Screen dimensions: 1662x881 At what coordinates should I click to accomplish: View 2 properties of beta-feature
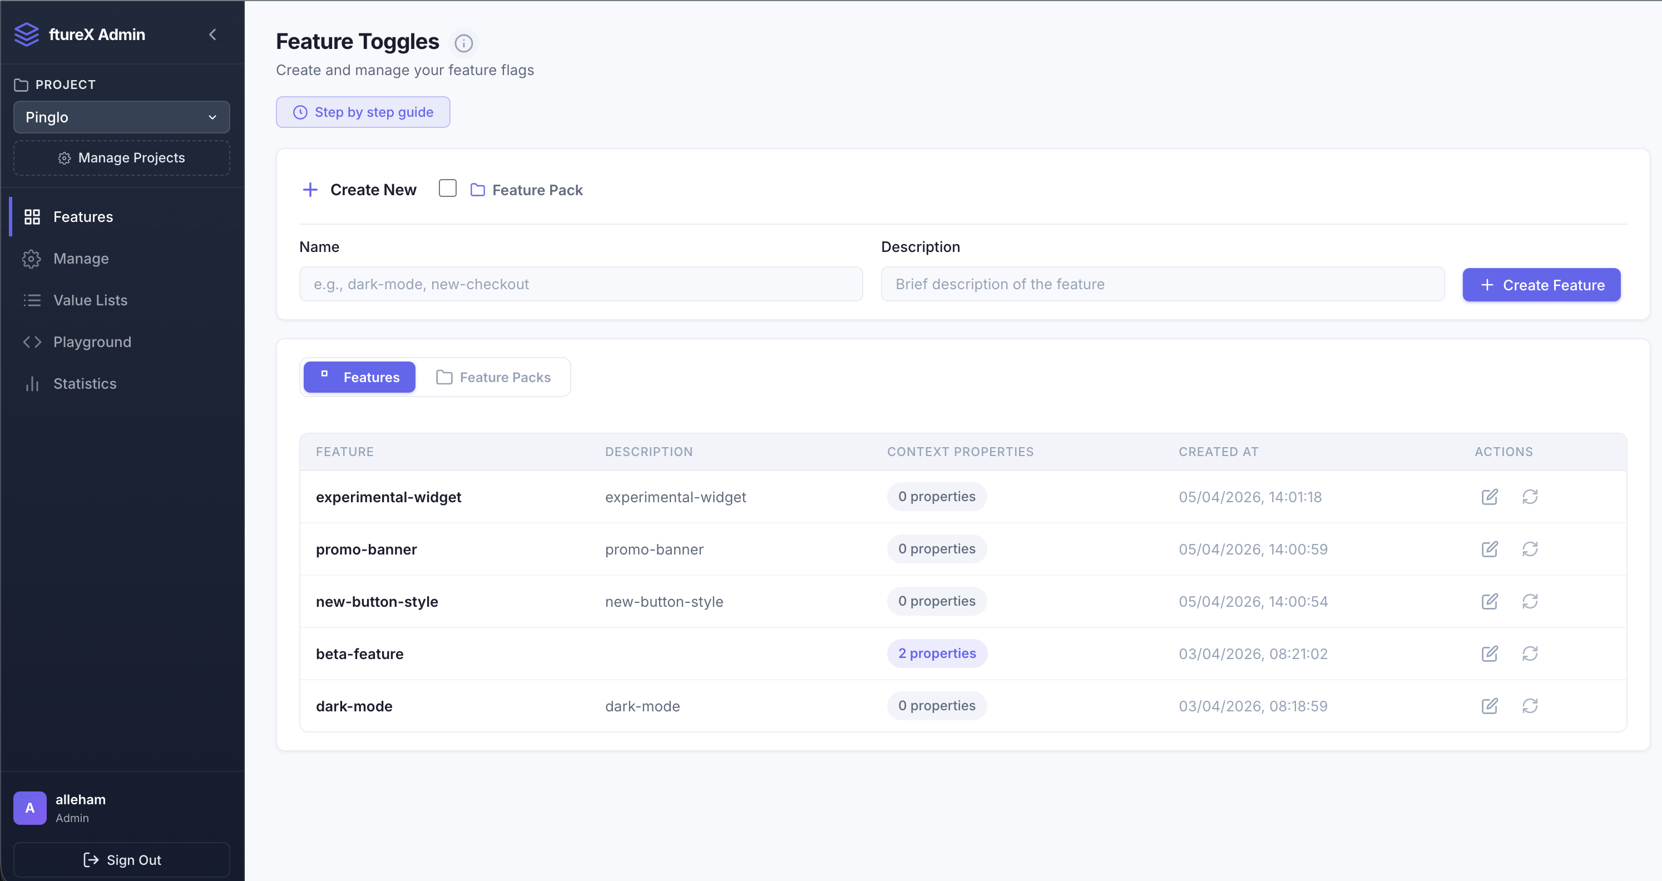coord(937,653)
